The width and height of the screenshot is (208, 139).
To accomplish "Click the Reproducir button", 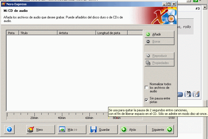I will tap(160, 56).
